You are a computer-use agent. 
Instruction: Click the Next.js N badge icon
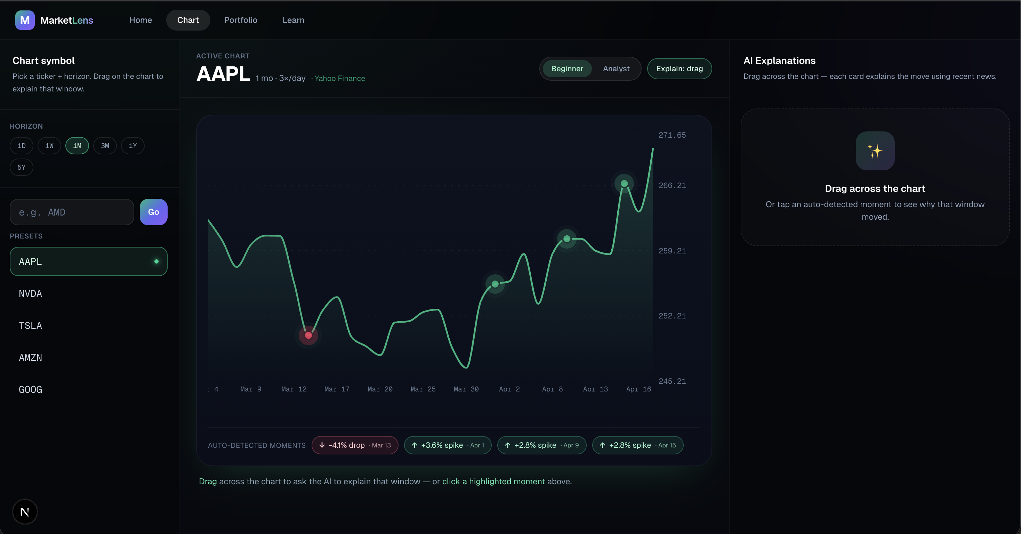(25, 512)
